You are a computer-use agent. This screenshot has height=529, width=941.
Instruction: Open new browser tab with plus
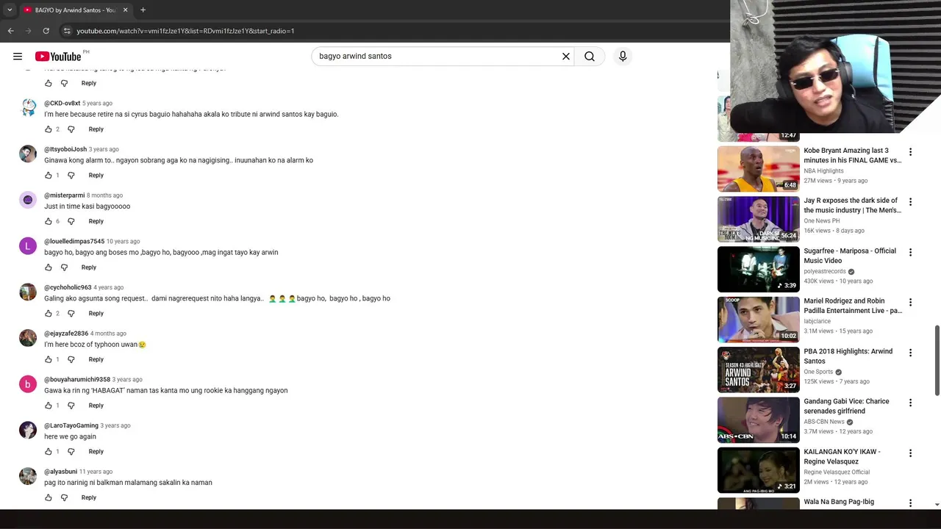pyautogui.click(x=143, y=10)
